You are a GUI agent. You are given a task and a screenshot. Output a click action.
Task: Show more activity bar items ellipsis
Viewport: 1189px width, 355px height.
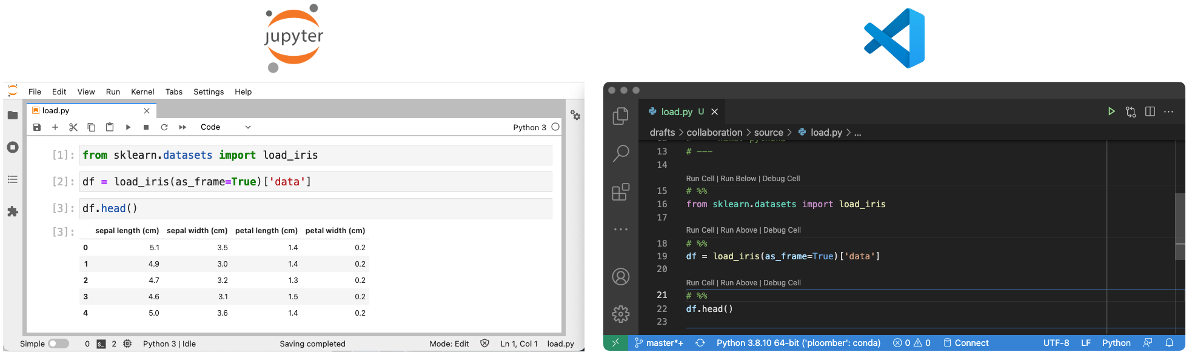click(621, 230)
